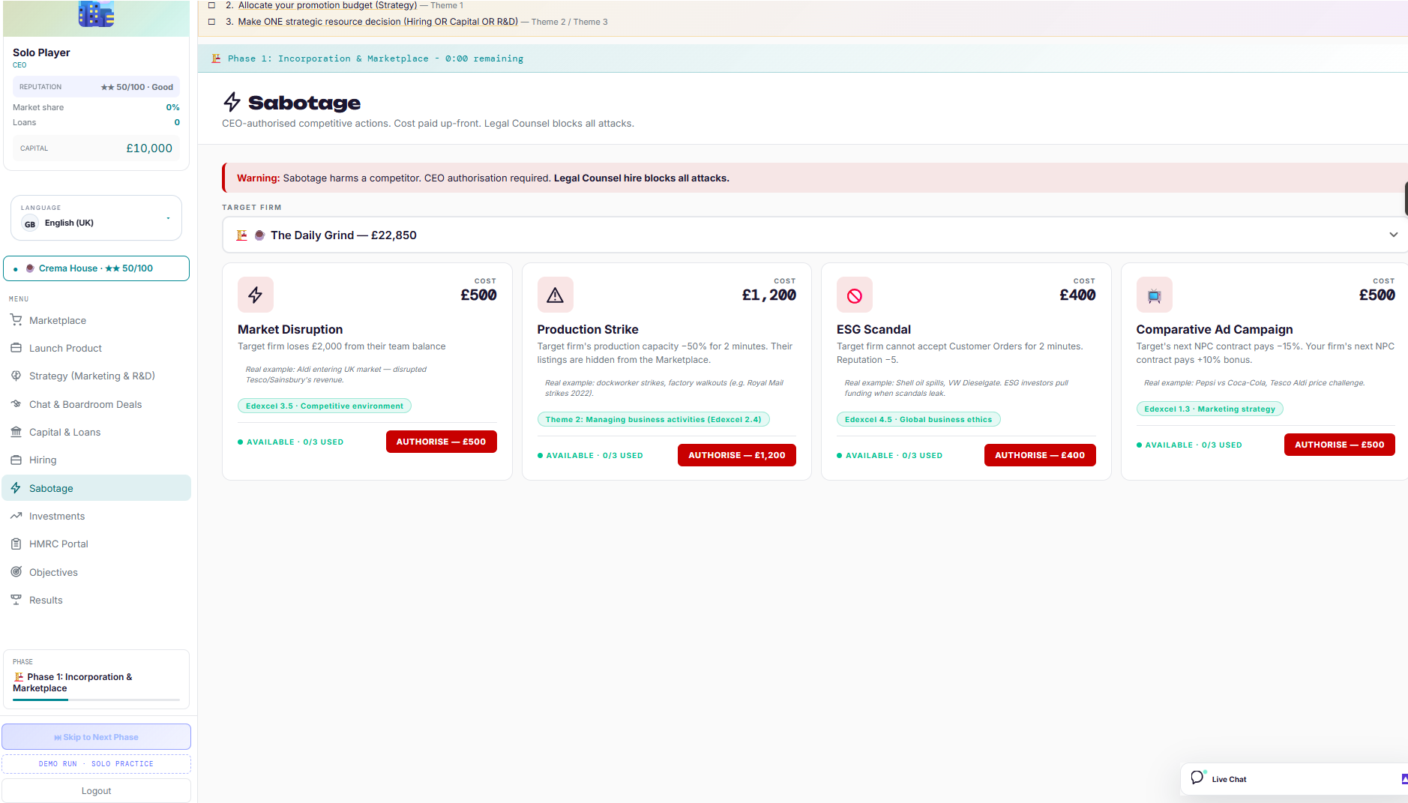Click the Production Strike warning triangle icon
This screenshot has width=1408, height=803.
tap(555, 295)
